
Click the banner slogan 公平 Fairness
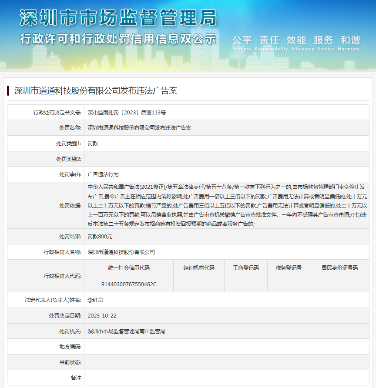[x=242, y=43]
